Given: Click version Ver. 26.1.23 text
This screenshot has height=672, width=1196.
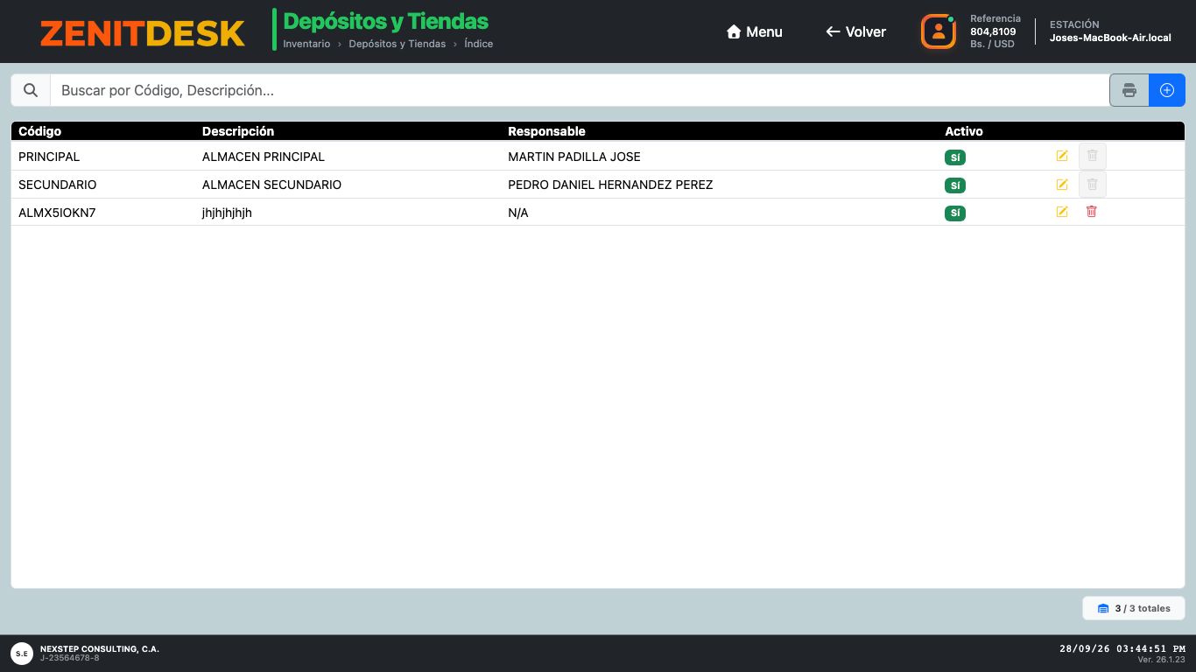Looking at the screenshot, I should click(x=1161, y=660).
